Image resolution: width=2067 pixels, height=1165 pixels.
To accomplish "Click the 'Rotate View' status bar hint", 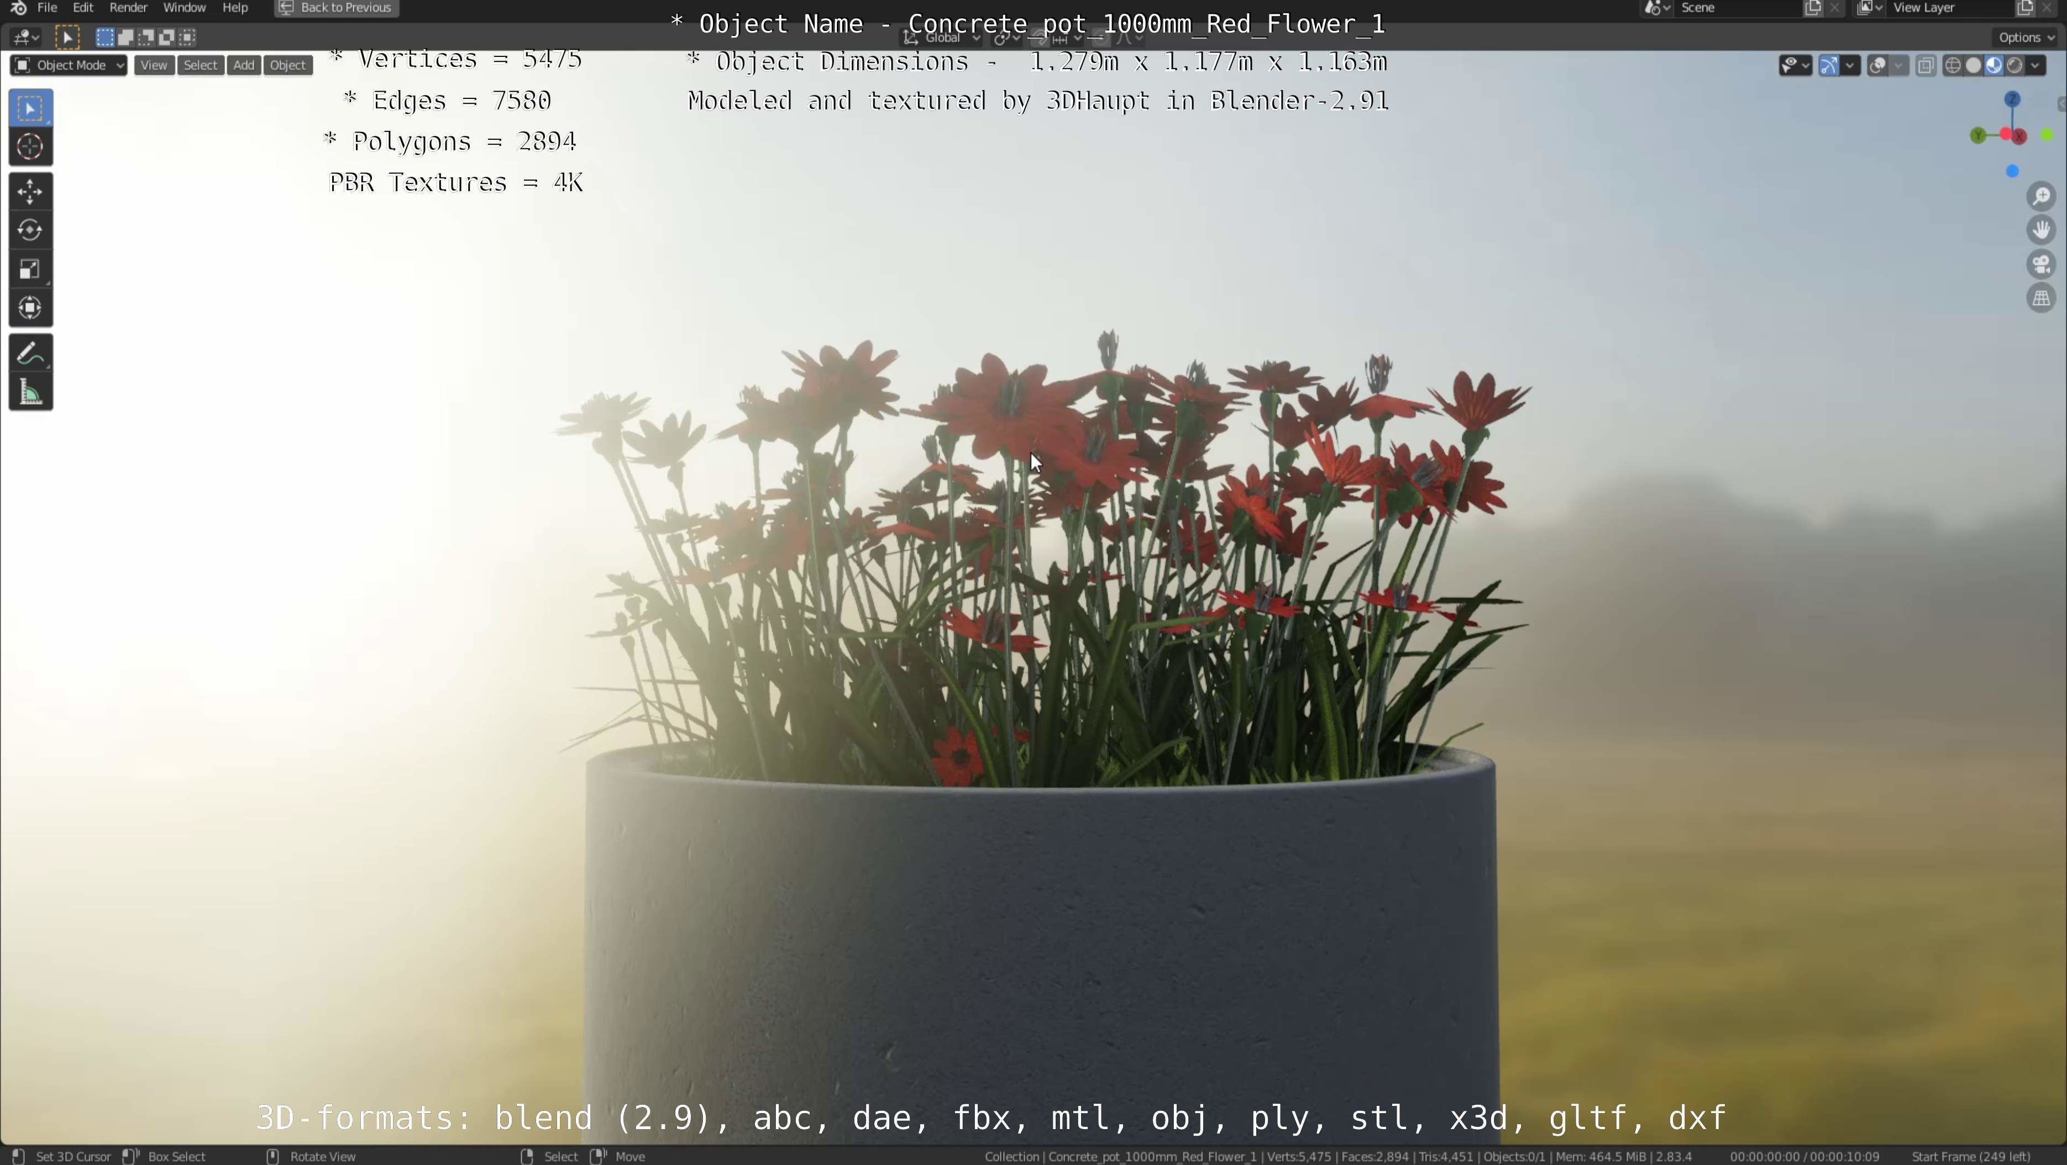I will (x=323, y=1157).
